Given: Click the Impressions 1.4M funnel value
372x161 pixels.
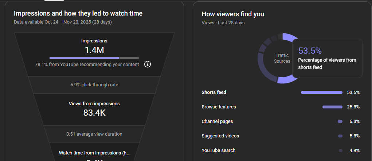Looking at the screenshot, I should pyautogui.click(x=94, y=50).
